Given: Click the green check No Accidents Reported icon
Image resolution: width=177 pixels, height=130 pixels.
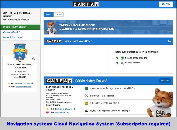Looking at the screenshot, I should (x=122, y=58).
